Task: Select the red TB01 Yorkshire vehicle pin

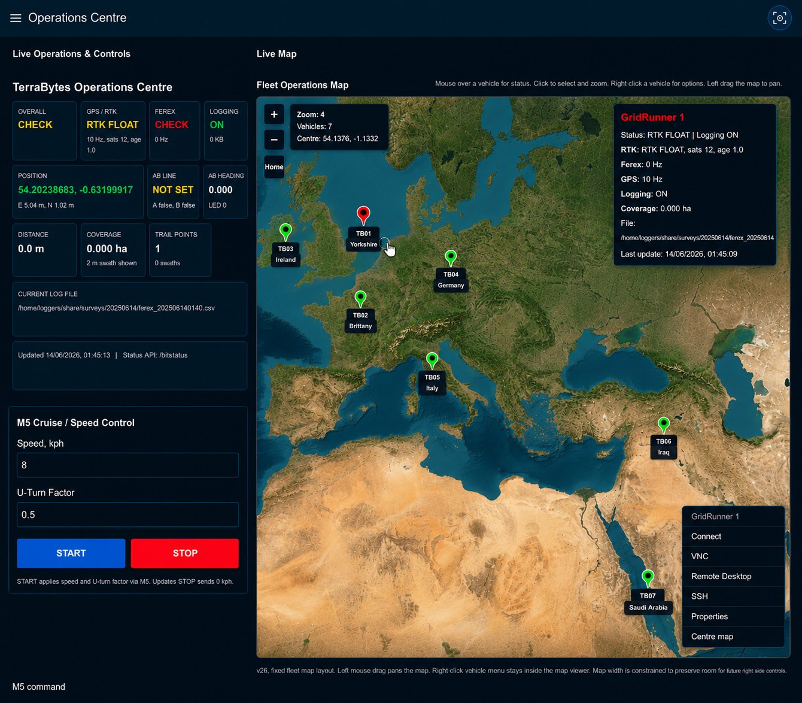Action: [363, 214]
